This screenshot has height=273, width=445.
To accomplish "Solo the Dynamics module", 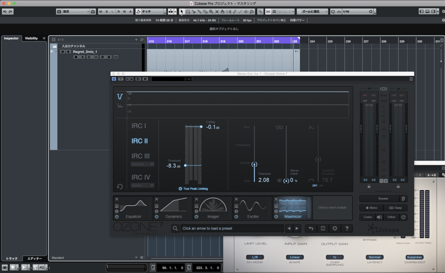I will 156,211.
